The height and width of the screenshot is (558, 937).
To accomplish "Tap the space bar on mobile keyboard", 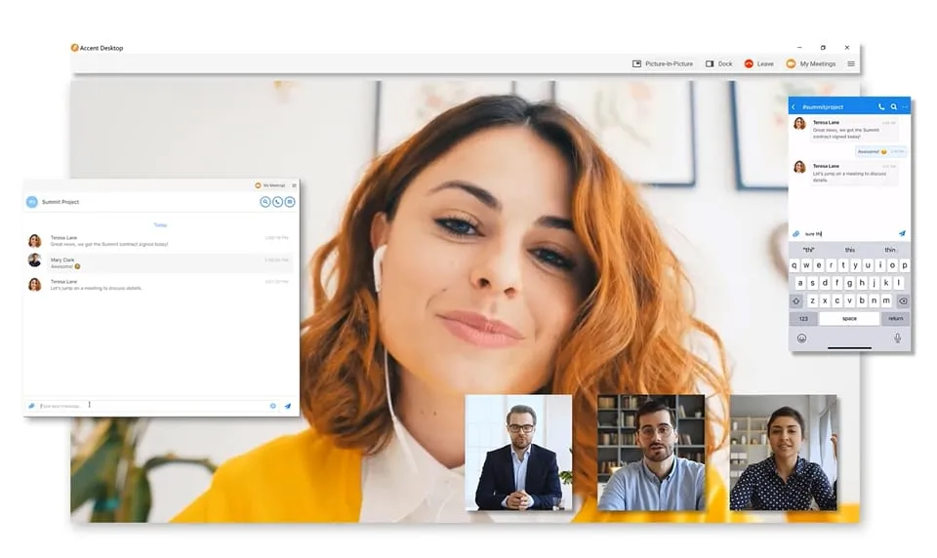I will [x=849, y=319].
